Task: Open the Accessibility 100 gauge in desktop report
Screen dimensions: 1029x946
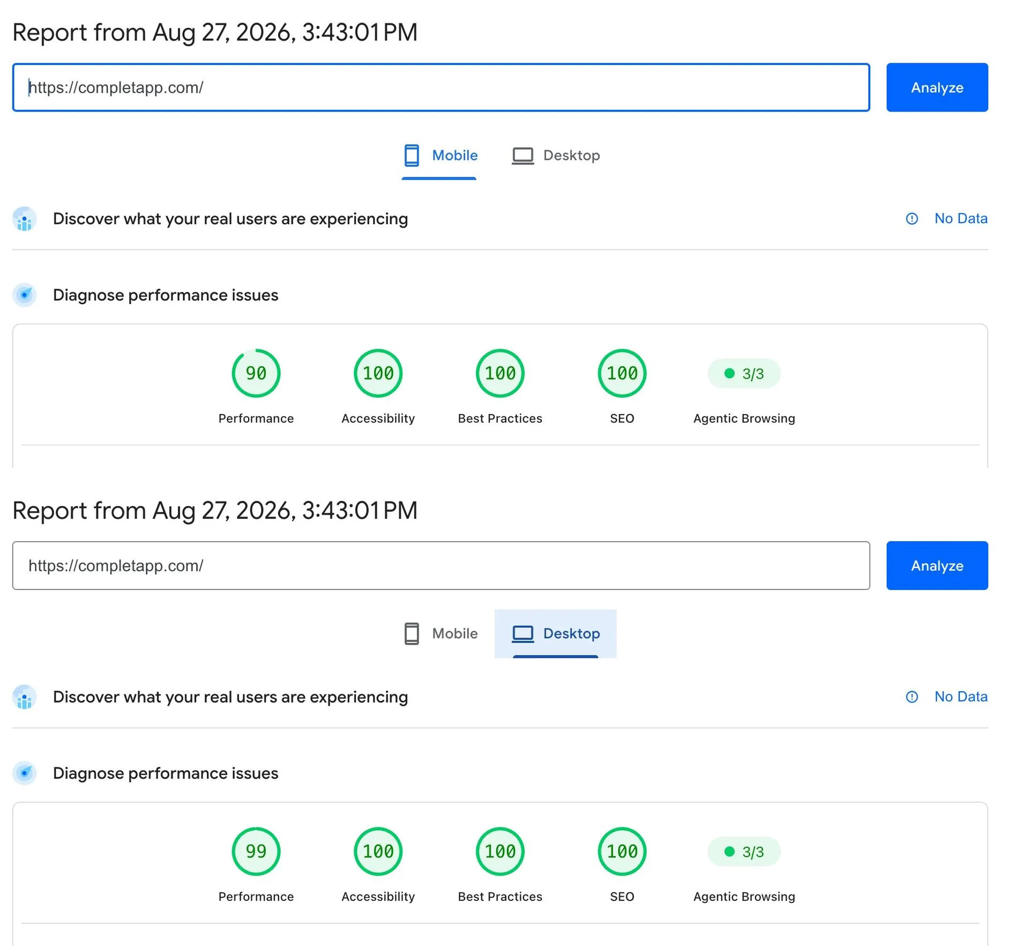Action: click(378, 852)
